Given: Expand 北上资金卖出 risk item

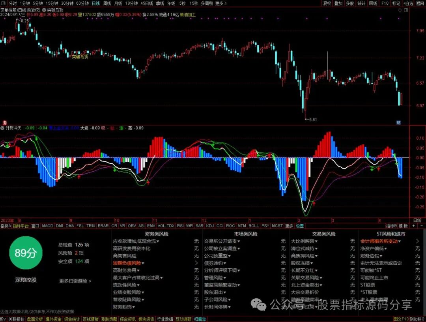Looking at the screenshot, I should [x=306, y=285].
